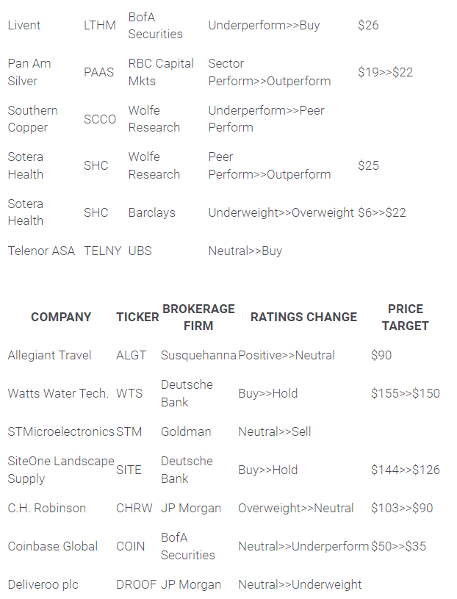Select Barclays in the brokerage column
This screenshot has height=599, width=457.
152,212
